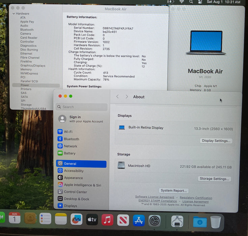Open Bluetooth settings in System Settings sidebar
The height and width of the screenshot is (236, 248).
tap(68, 139)
